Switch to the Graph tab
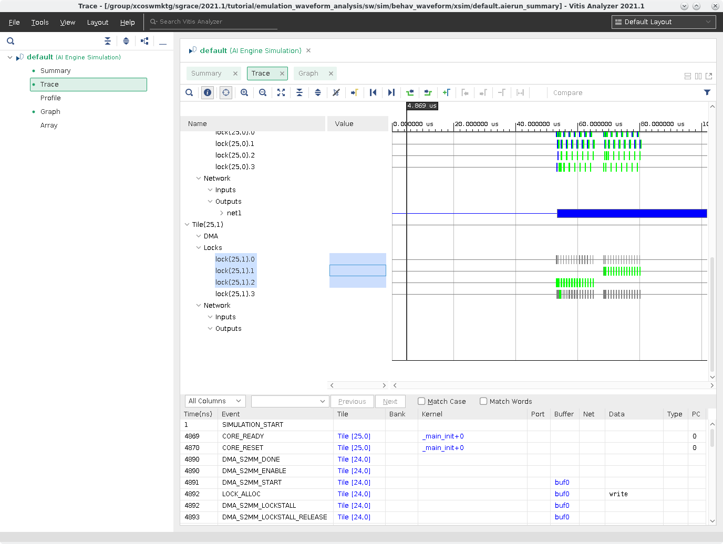Viewport: 723px width, 544px height. tap(308, 74)
